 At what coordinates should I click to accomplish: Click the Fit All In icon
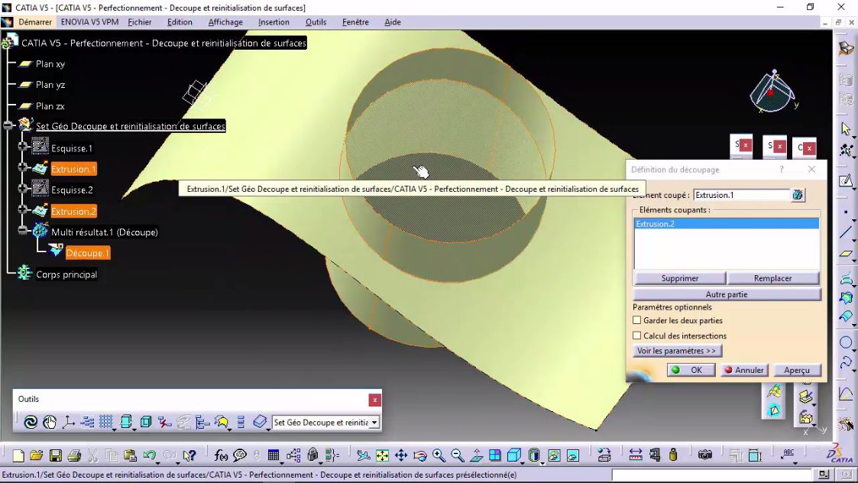point(382,455)
